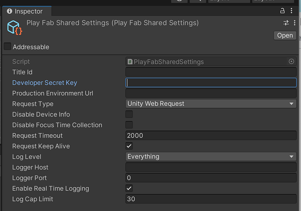Viewport: 301px width, 211px height.
Task: Click the Logger Port label
Action: (x=29, y=178)
